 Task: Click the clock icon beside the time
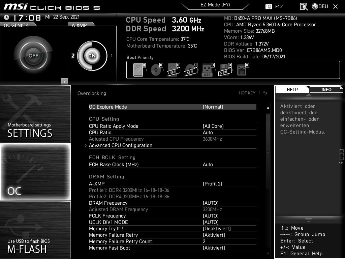click(x=7, y=17)
